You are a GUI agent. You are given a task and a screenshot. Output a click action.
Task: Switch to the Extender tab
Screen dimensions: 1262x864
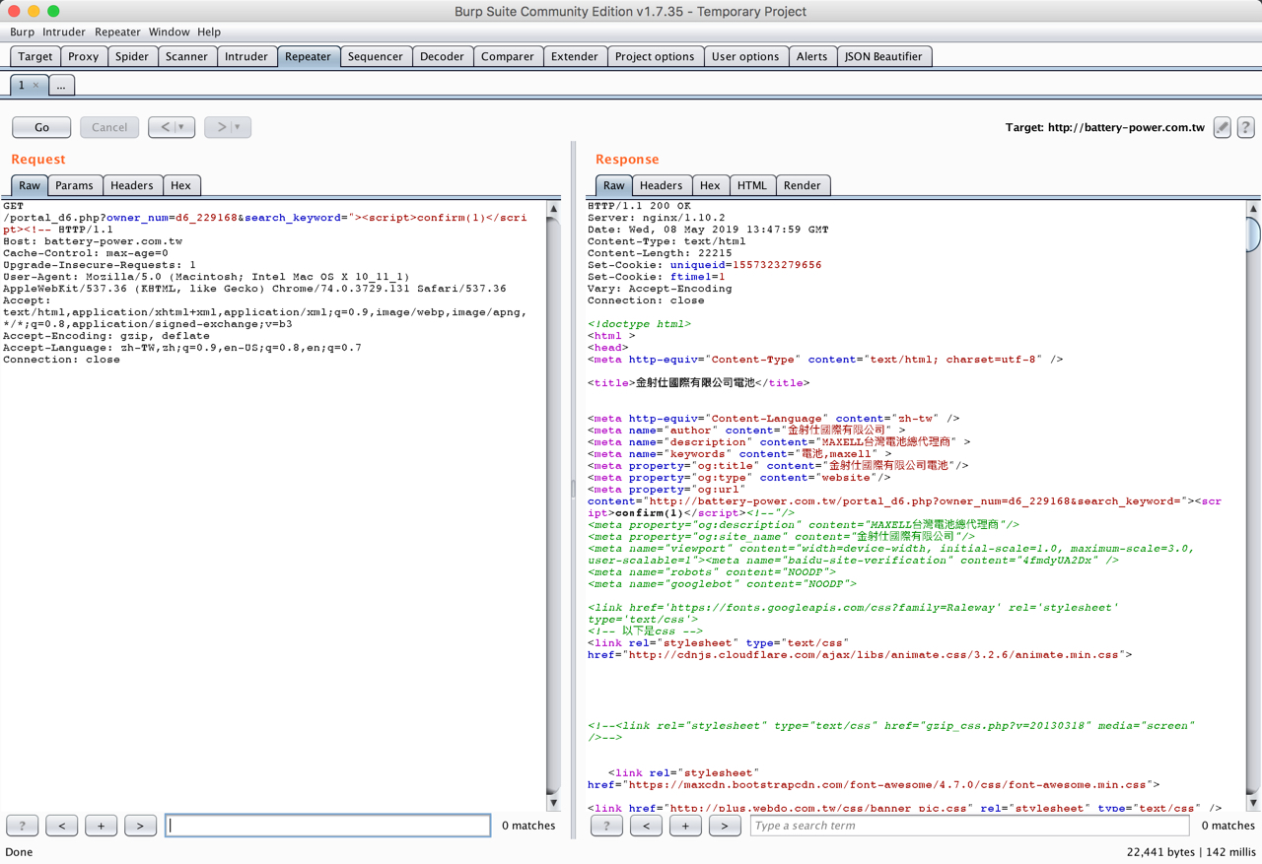pyautogui.click(x=575, y=56)
